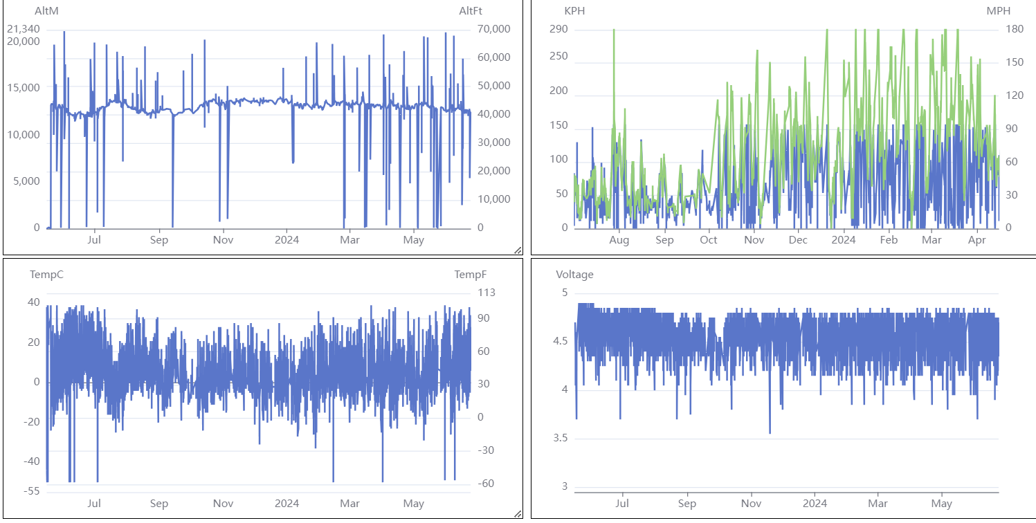This screenshot has width=1036, height=523.
Task: Click the KPH axis title
Action: pos(575,10)
